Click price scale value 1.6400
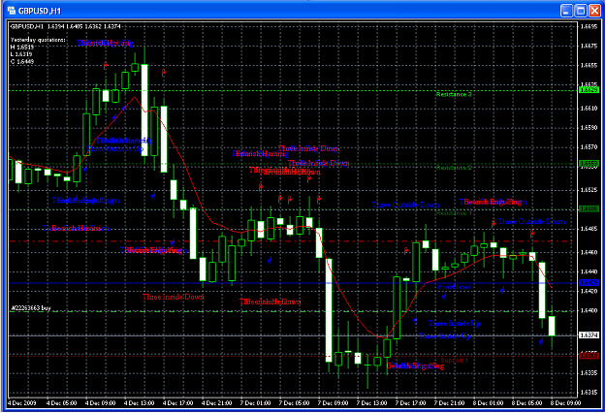This screenshot has height=413, width=606. pos(589,310)
